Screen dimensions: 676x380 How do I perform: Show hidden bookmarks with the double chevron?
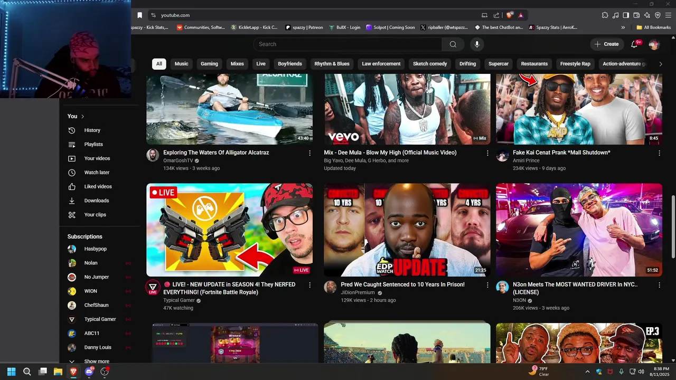click(623, 27)
